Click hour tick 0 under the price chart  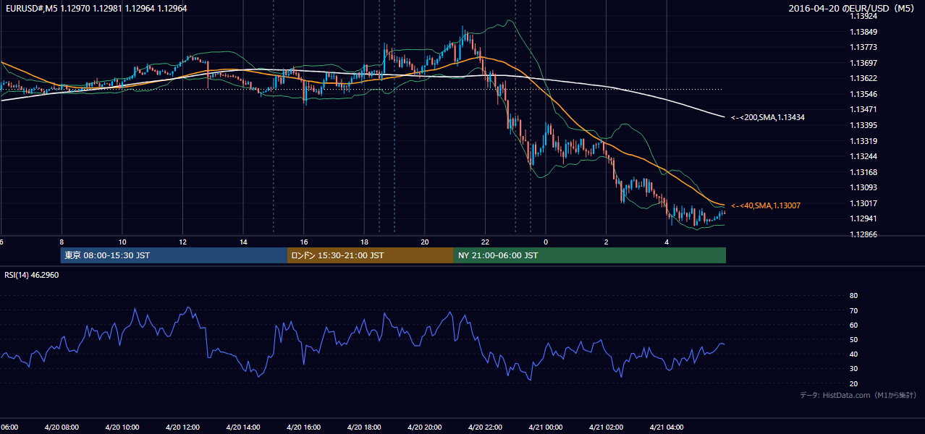point(546,242)
